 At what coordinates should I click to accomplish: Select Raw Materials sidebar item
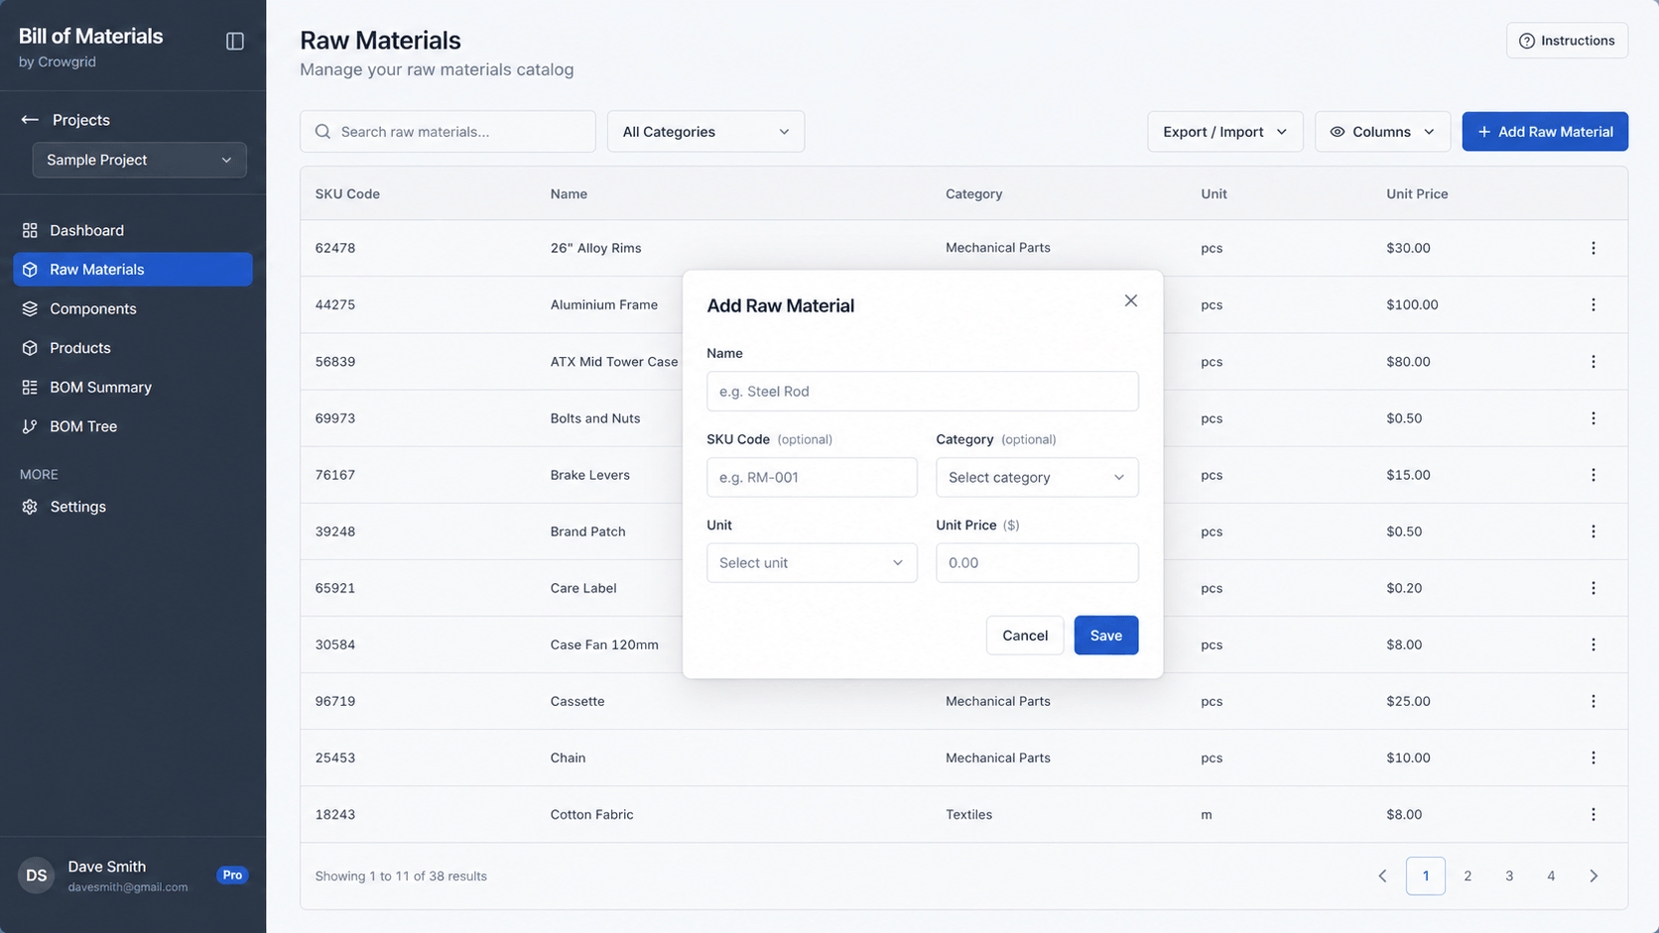click(x=133, y=270)
